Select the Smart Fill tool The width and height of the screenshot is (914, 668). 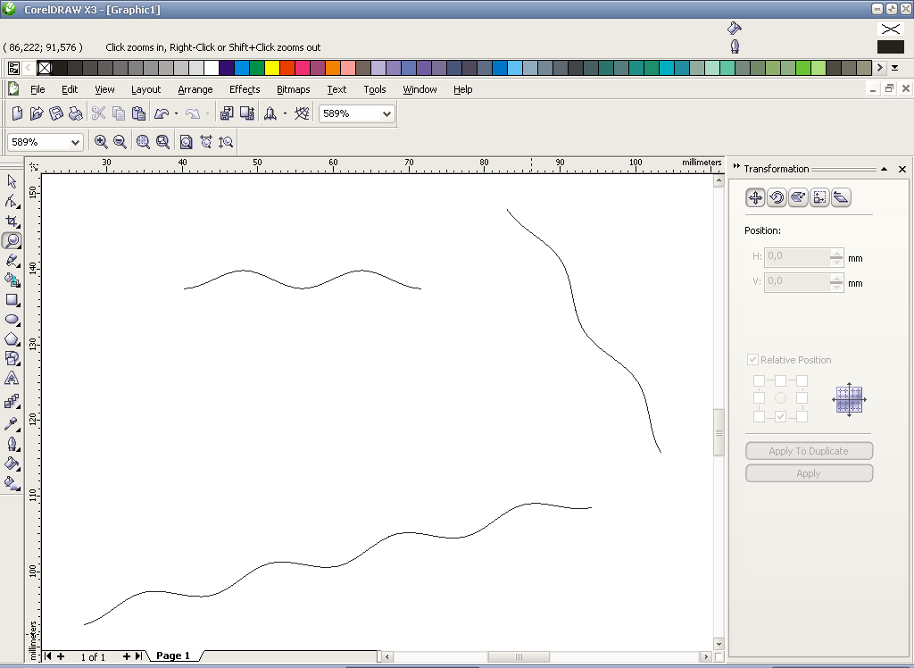point(12,280)
